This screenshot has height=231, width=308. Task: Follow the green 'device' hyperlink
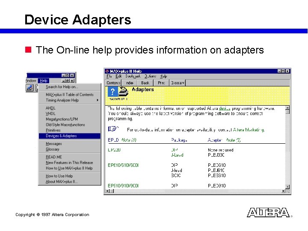coord(225,109)
